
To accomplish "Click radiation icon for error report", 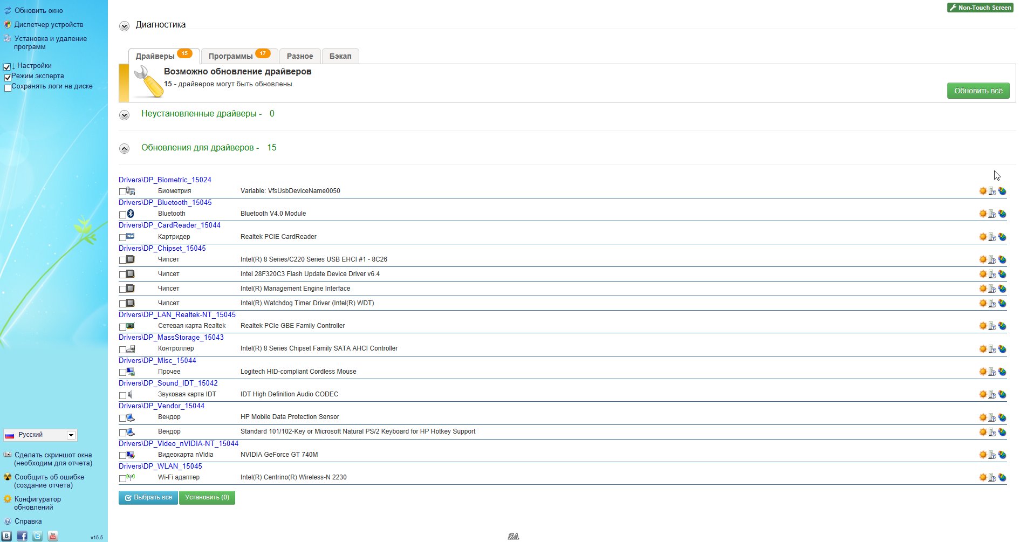I will pyautogui.click(x=8, y=477).
